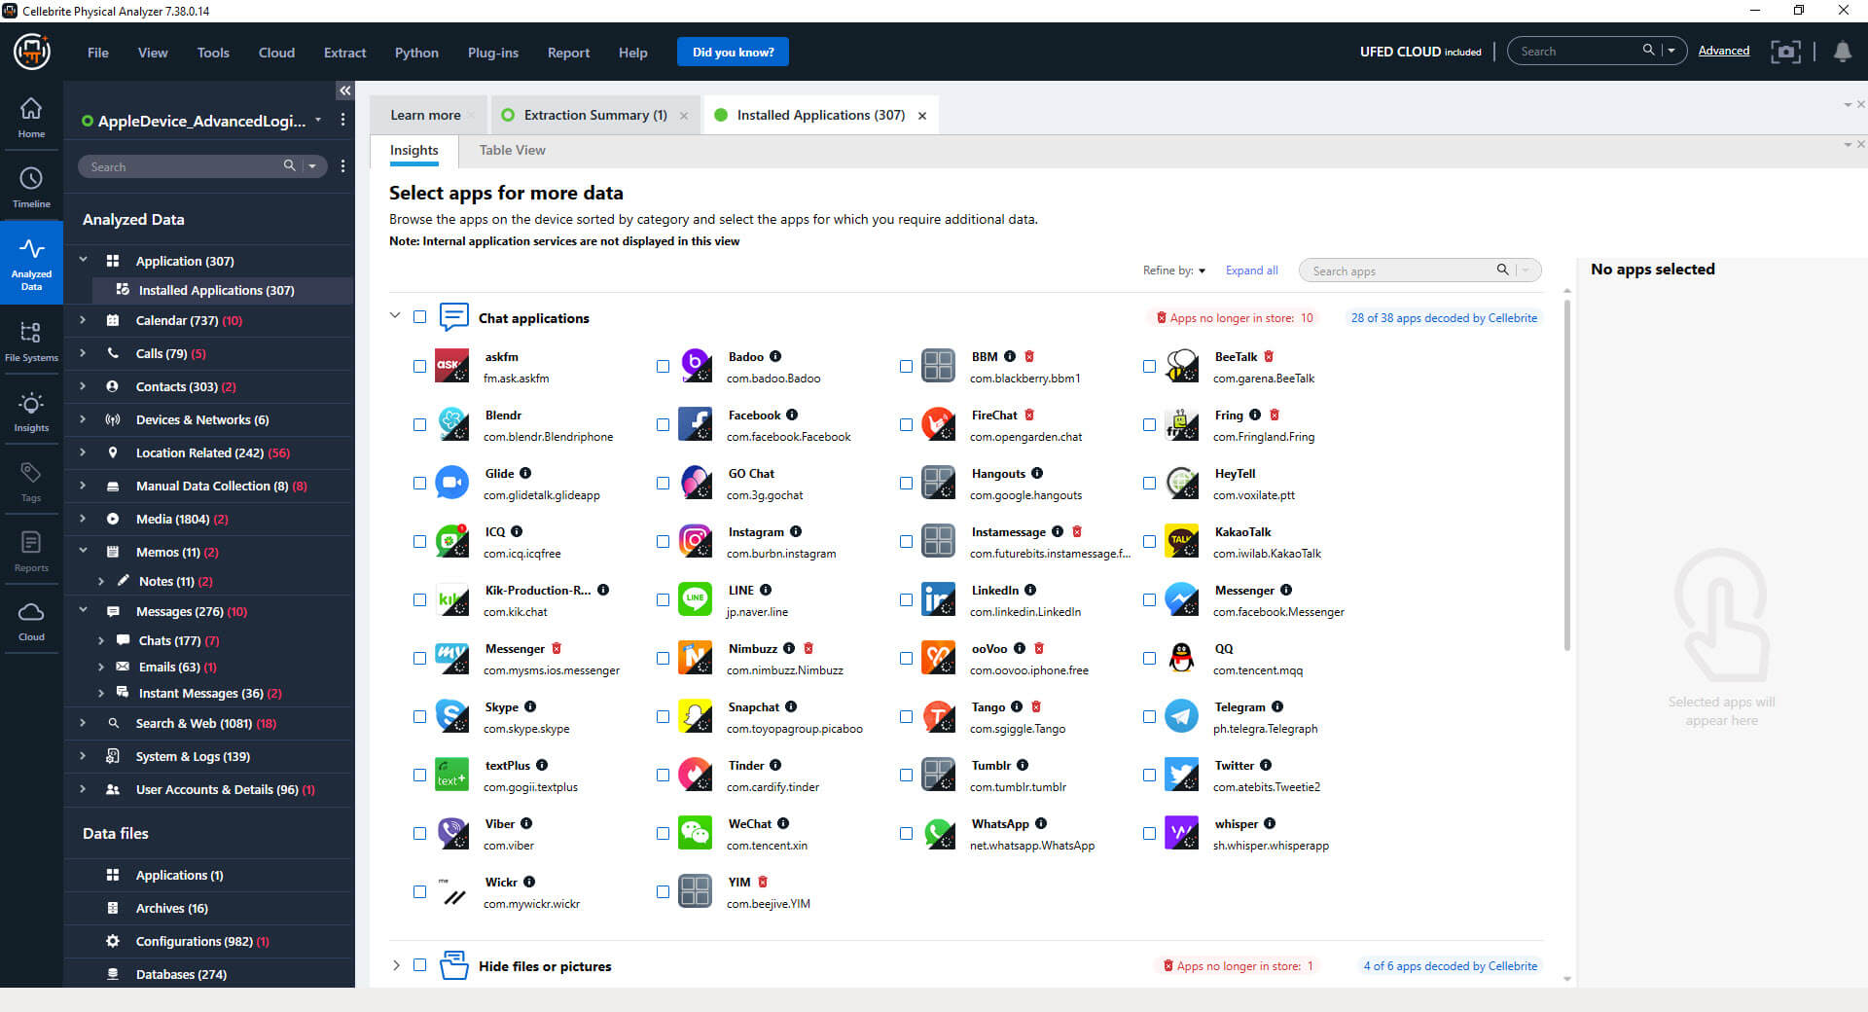Image resolution: width=1868 pixels, height=1012 pixels.
Task: Click the LinkedIn app icon
Action: (939, 600)
